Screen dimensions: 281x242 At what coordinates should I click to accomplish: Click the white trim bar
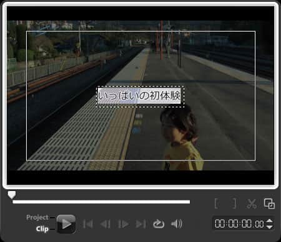pos(101,202)
